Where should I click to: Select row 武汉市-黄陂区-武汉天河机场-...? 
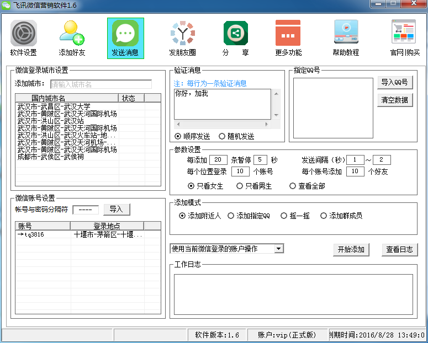pyautogui.click(x=67, y=142)
